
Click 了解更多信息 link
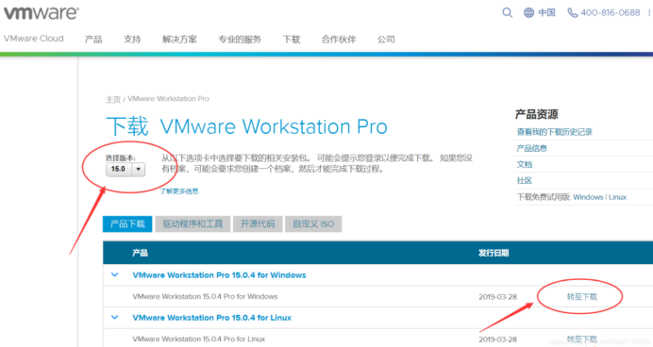coord(179,191)
